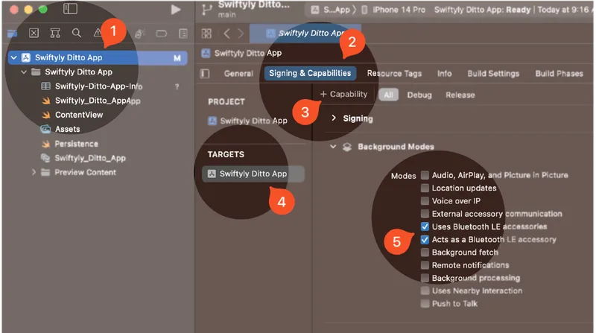Screen dimensions: 596x333
Task: Enable Background fetch mode
Action: (x=425, y=253)
